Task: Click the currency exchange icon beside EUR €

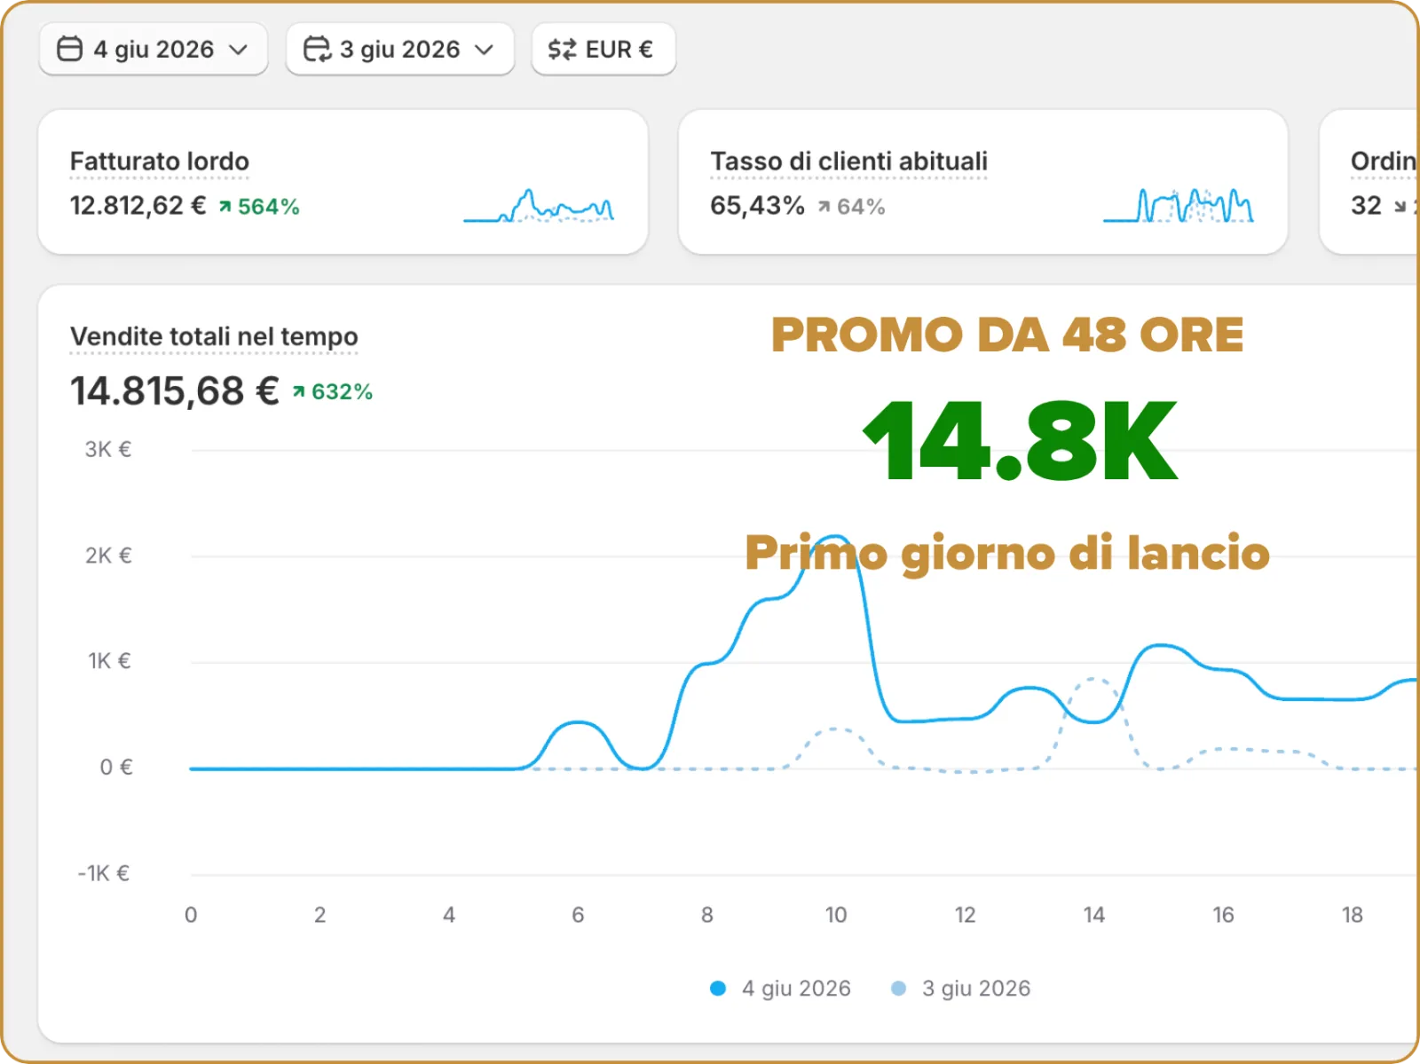Action: pos(562,49)
